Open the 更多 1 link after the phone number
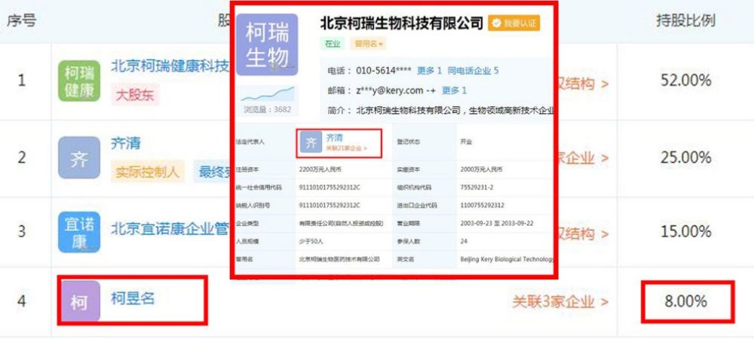754x339 pixels. click(x=429, y=71)
